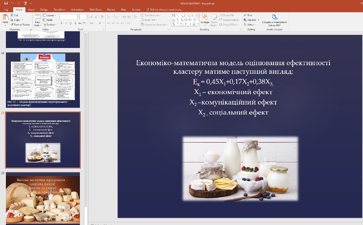Align text left
Screen dimensions: 363x225
tap(108, 23)
